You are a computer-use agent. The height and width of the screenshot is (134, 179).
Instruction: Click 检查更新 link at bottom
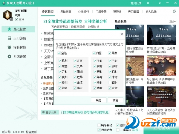[31, 132]
